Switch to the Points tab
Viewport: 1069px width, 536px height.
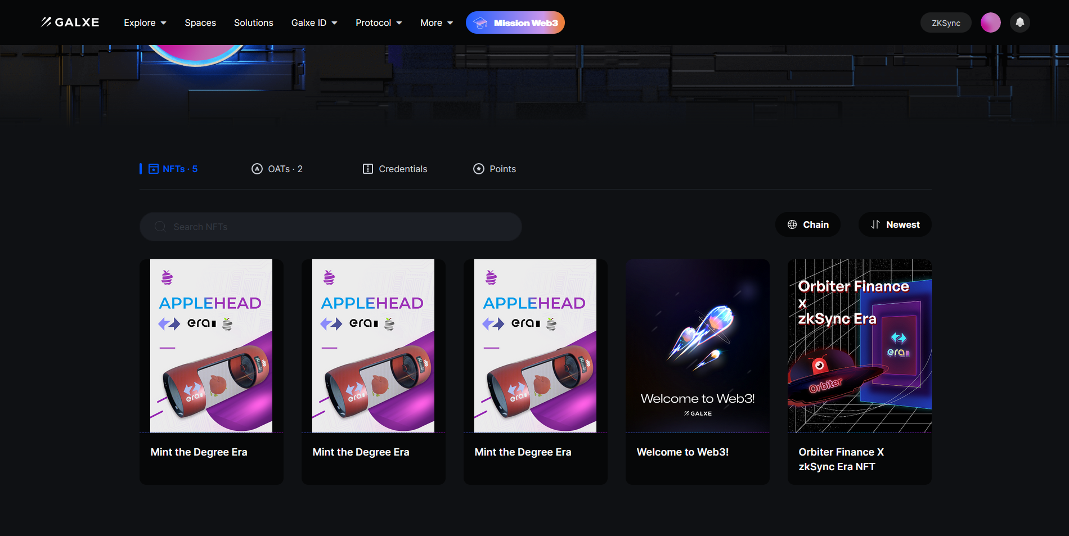coord(495,169)
